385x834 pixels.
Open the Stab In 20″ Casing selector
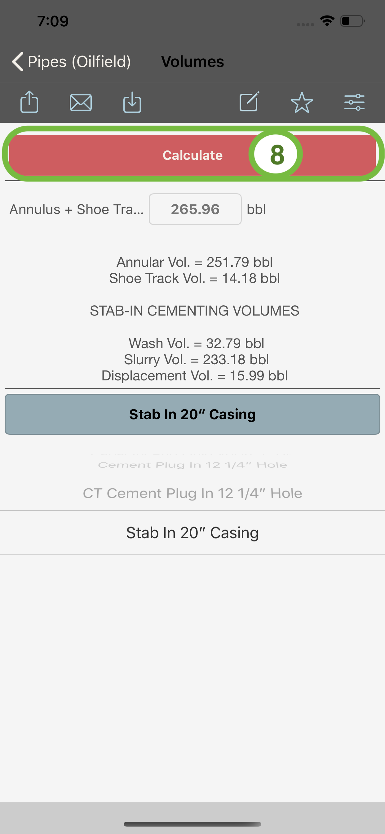click(x=192, y=414)
